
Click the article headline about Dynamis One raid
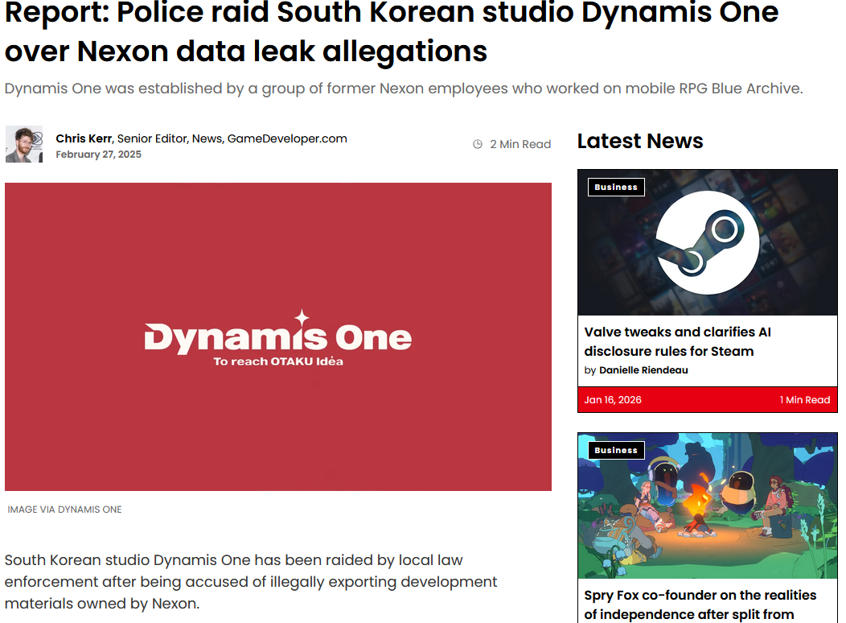point(391,31)
